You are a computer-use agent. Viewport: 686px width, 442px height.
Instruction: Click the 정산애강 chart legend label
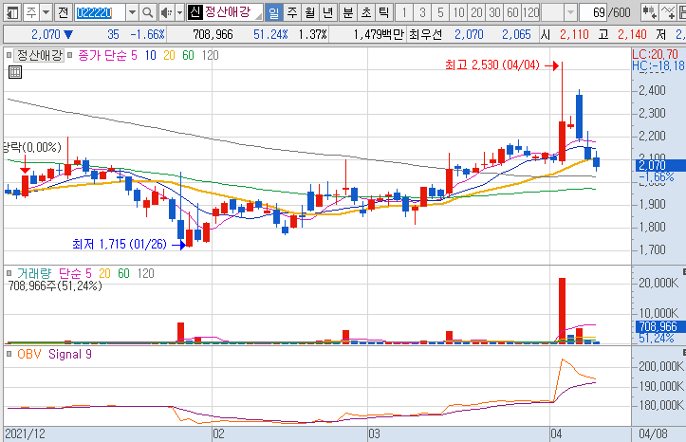(39, 56)
